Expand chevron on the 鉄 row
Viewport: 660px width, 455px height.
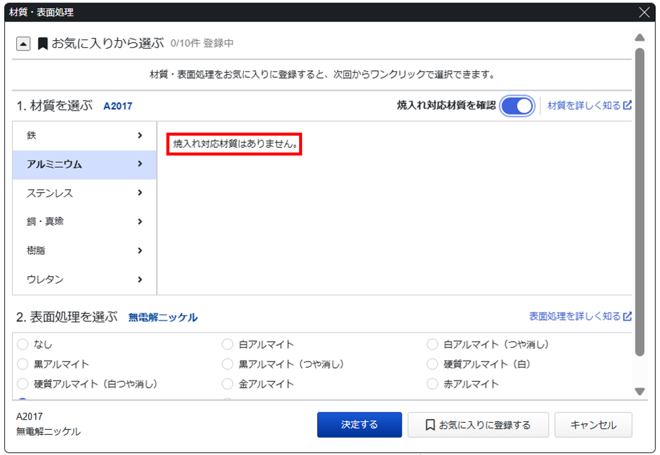pyautogui.click(x=140, y=135)
